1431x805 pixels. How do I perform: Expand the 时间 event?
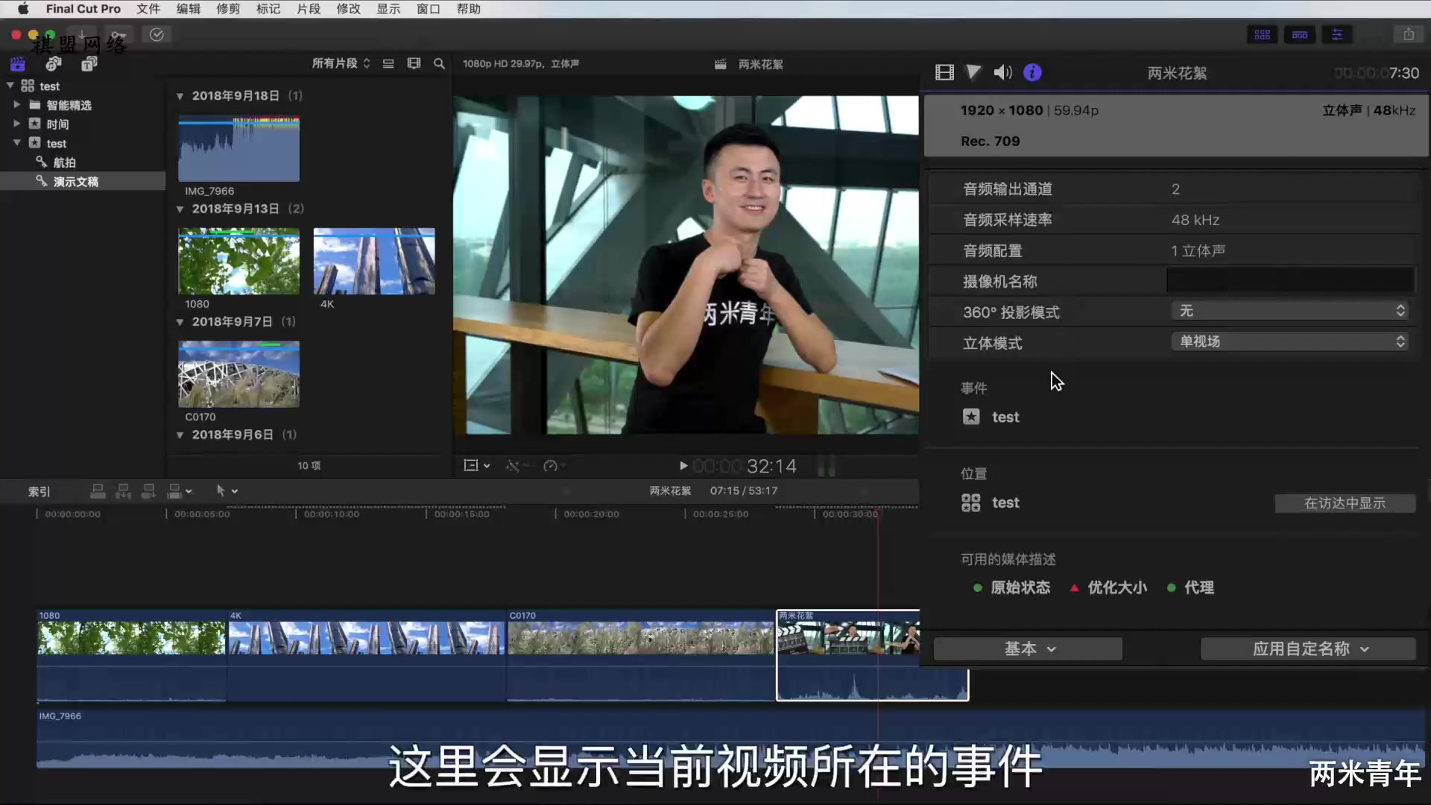[x=16, y=124]
